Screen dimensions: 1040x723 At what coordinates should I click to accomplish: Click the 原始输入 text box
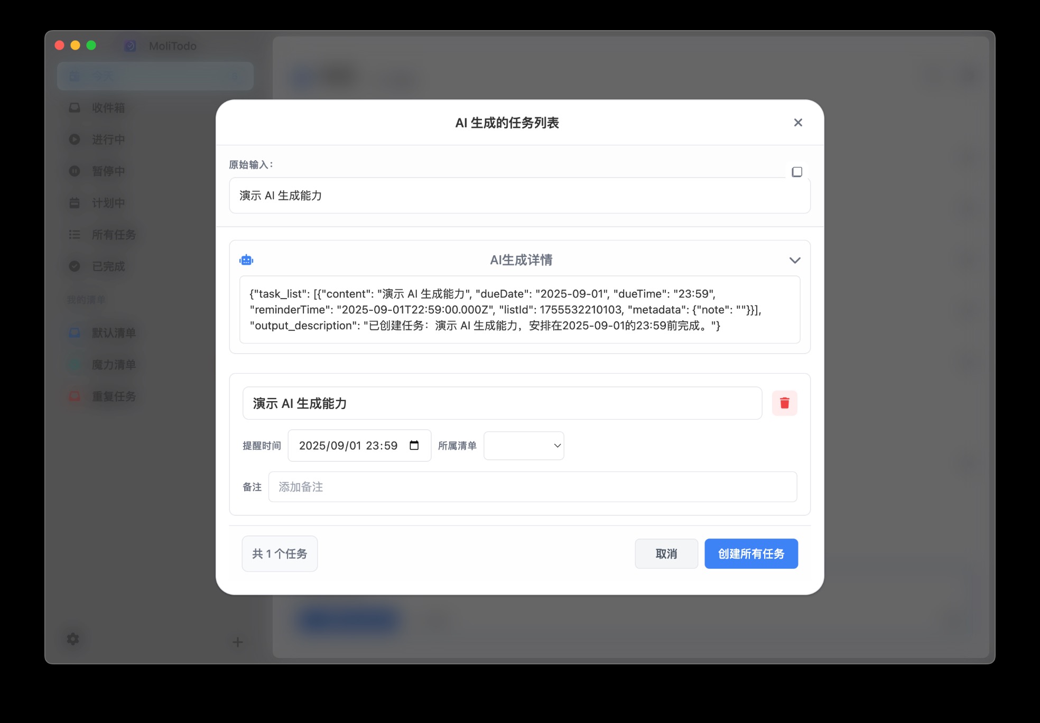point(519,196)
